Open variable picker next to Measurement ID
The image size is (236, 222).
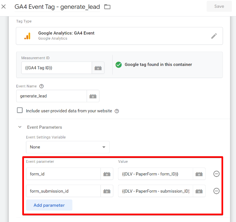point(98,68)
